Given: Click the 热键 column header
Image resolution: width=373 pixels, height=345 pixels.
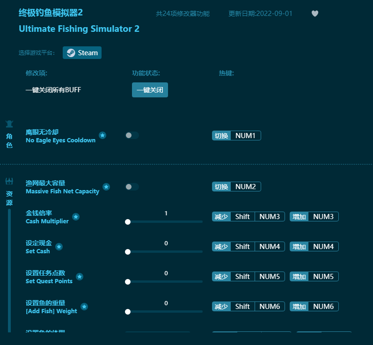Looking at the screenshot, I should pyautogui.click(x=226, y=73).
